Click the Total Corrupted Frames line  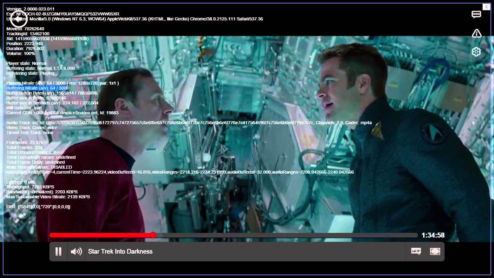41,157
